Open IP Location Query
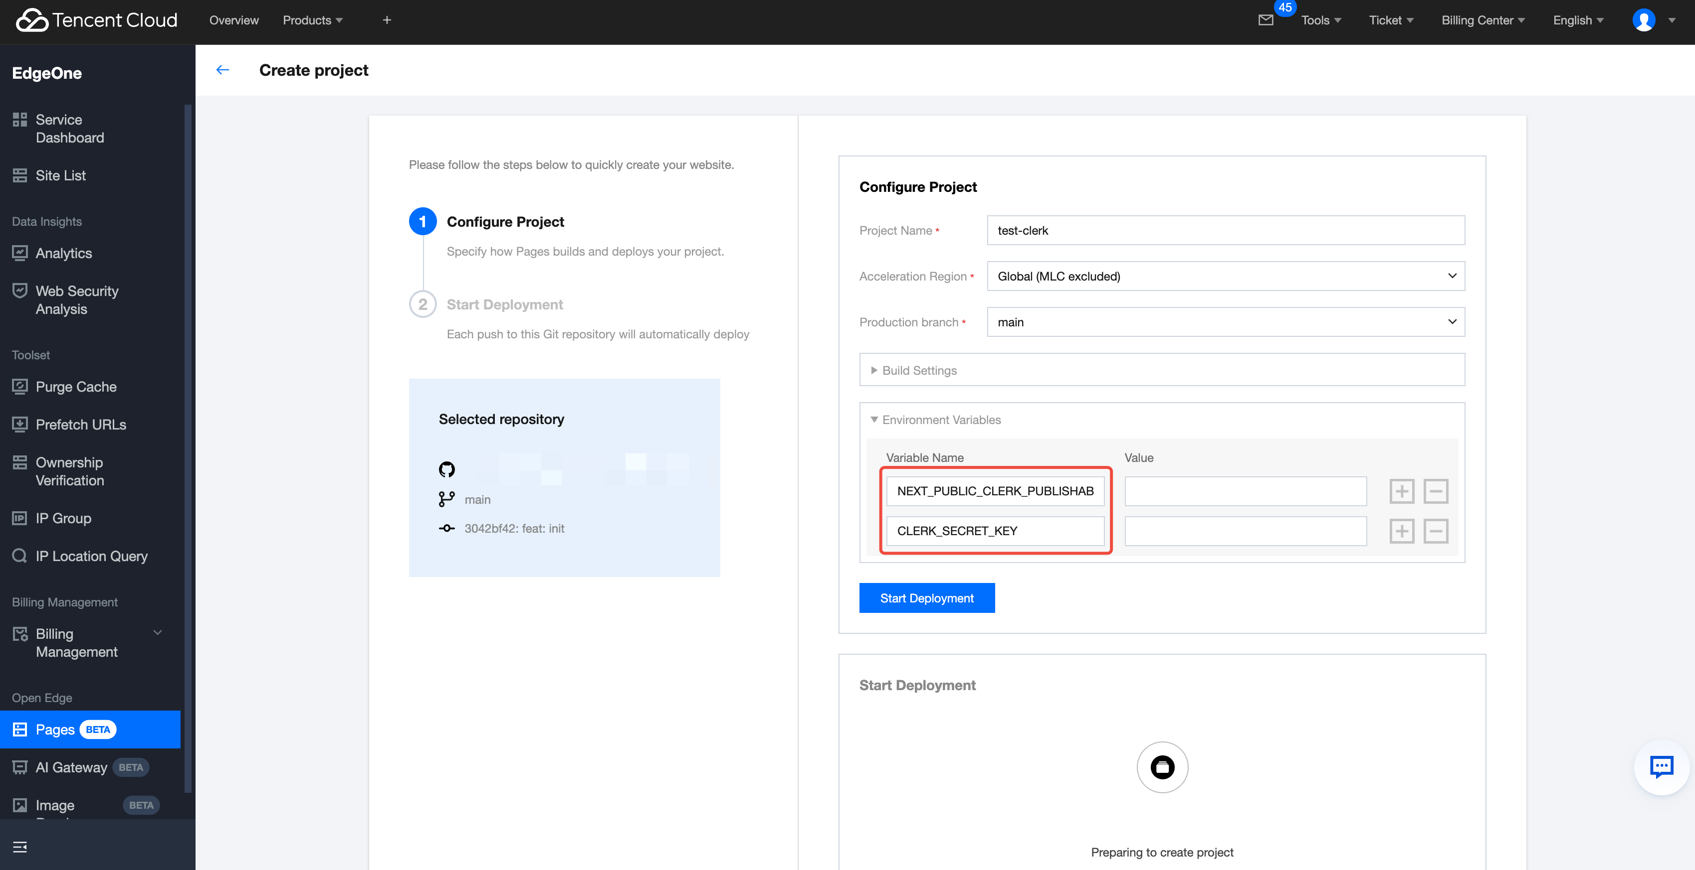This screenshot has width=1695, height=870. (90, 556)
